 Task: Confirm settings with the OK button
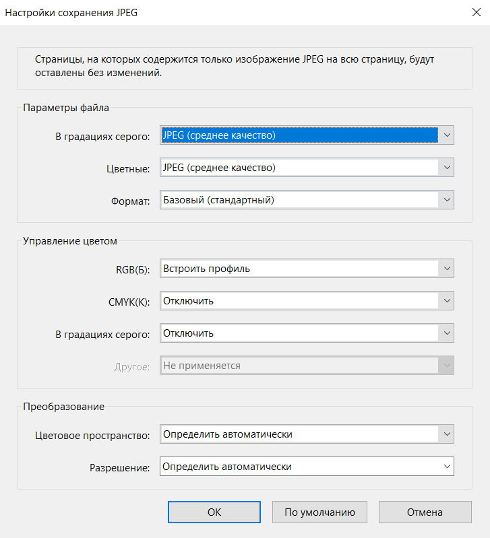(214, 512)
